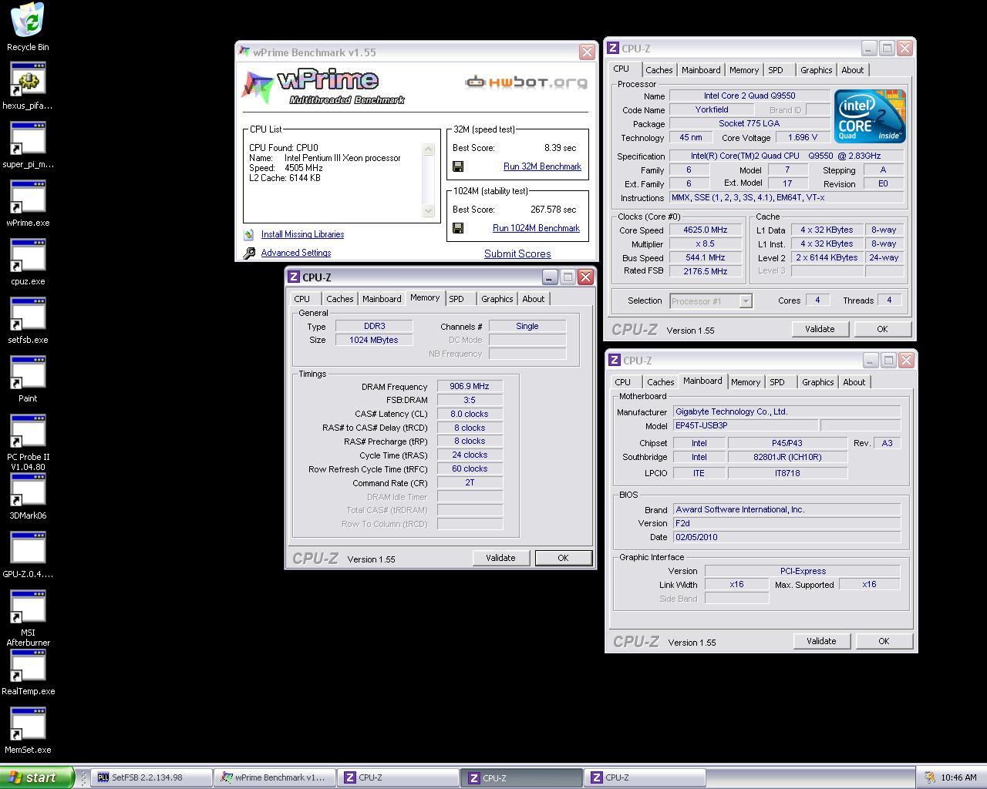Click the DRAM Frequency 906.9 MHz field

pos(470,386)
